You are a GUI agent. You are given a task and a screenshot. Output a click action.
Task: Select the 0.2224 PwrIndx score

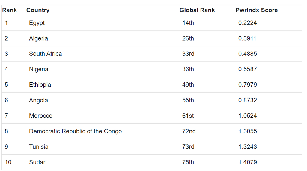pos(247,23)
